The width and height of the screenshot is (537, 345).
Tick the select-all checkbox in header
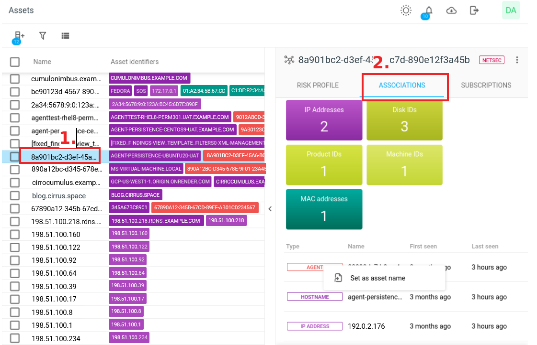click(15, 62)
